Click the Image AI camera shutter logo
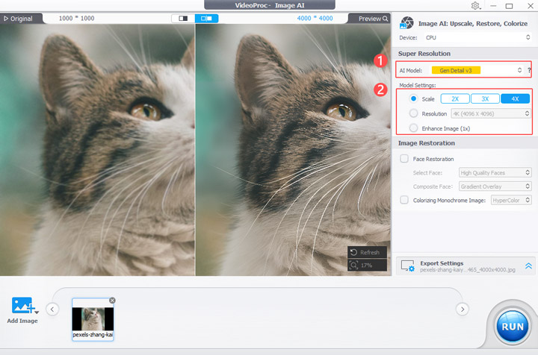The height and width of the screenshot is (355, 538). (407, 23)
